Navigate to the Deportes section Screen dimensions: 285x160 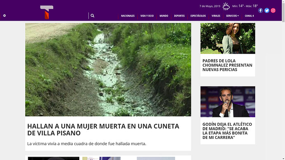coord(179,16)
